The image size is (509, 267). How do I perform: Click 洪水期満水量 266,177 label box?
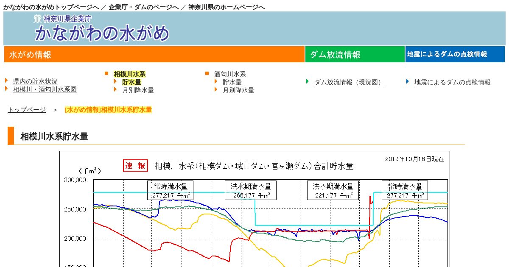250,191
